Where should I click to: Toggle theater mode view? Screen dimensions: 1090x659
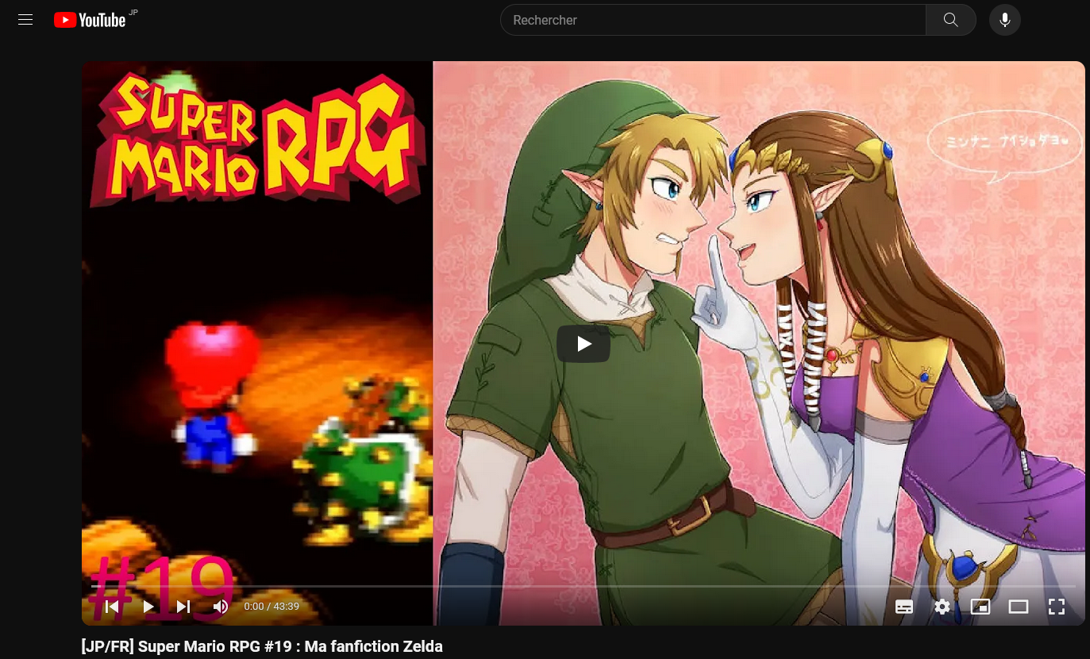(x=1019, y=607)
